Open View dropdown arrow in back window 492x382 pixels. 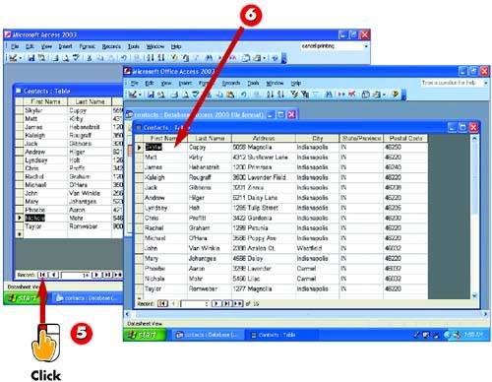[21, 58]
